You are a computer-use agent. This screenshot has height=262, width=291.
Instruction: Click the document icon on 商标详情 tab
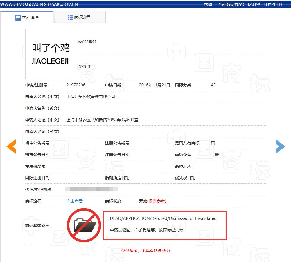[17, 17]
